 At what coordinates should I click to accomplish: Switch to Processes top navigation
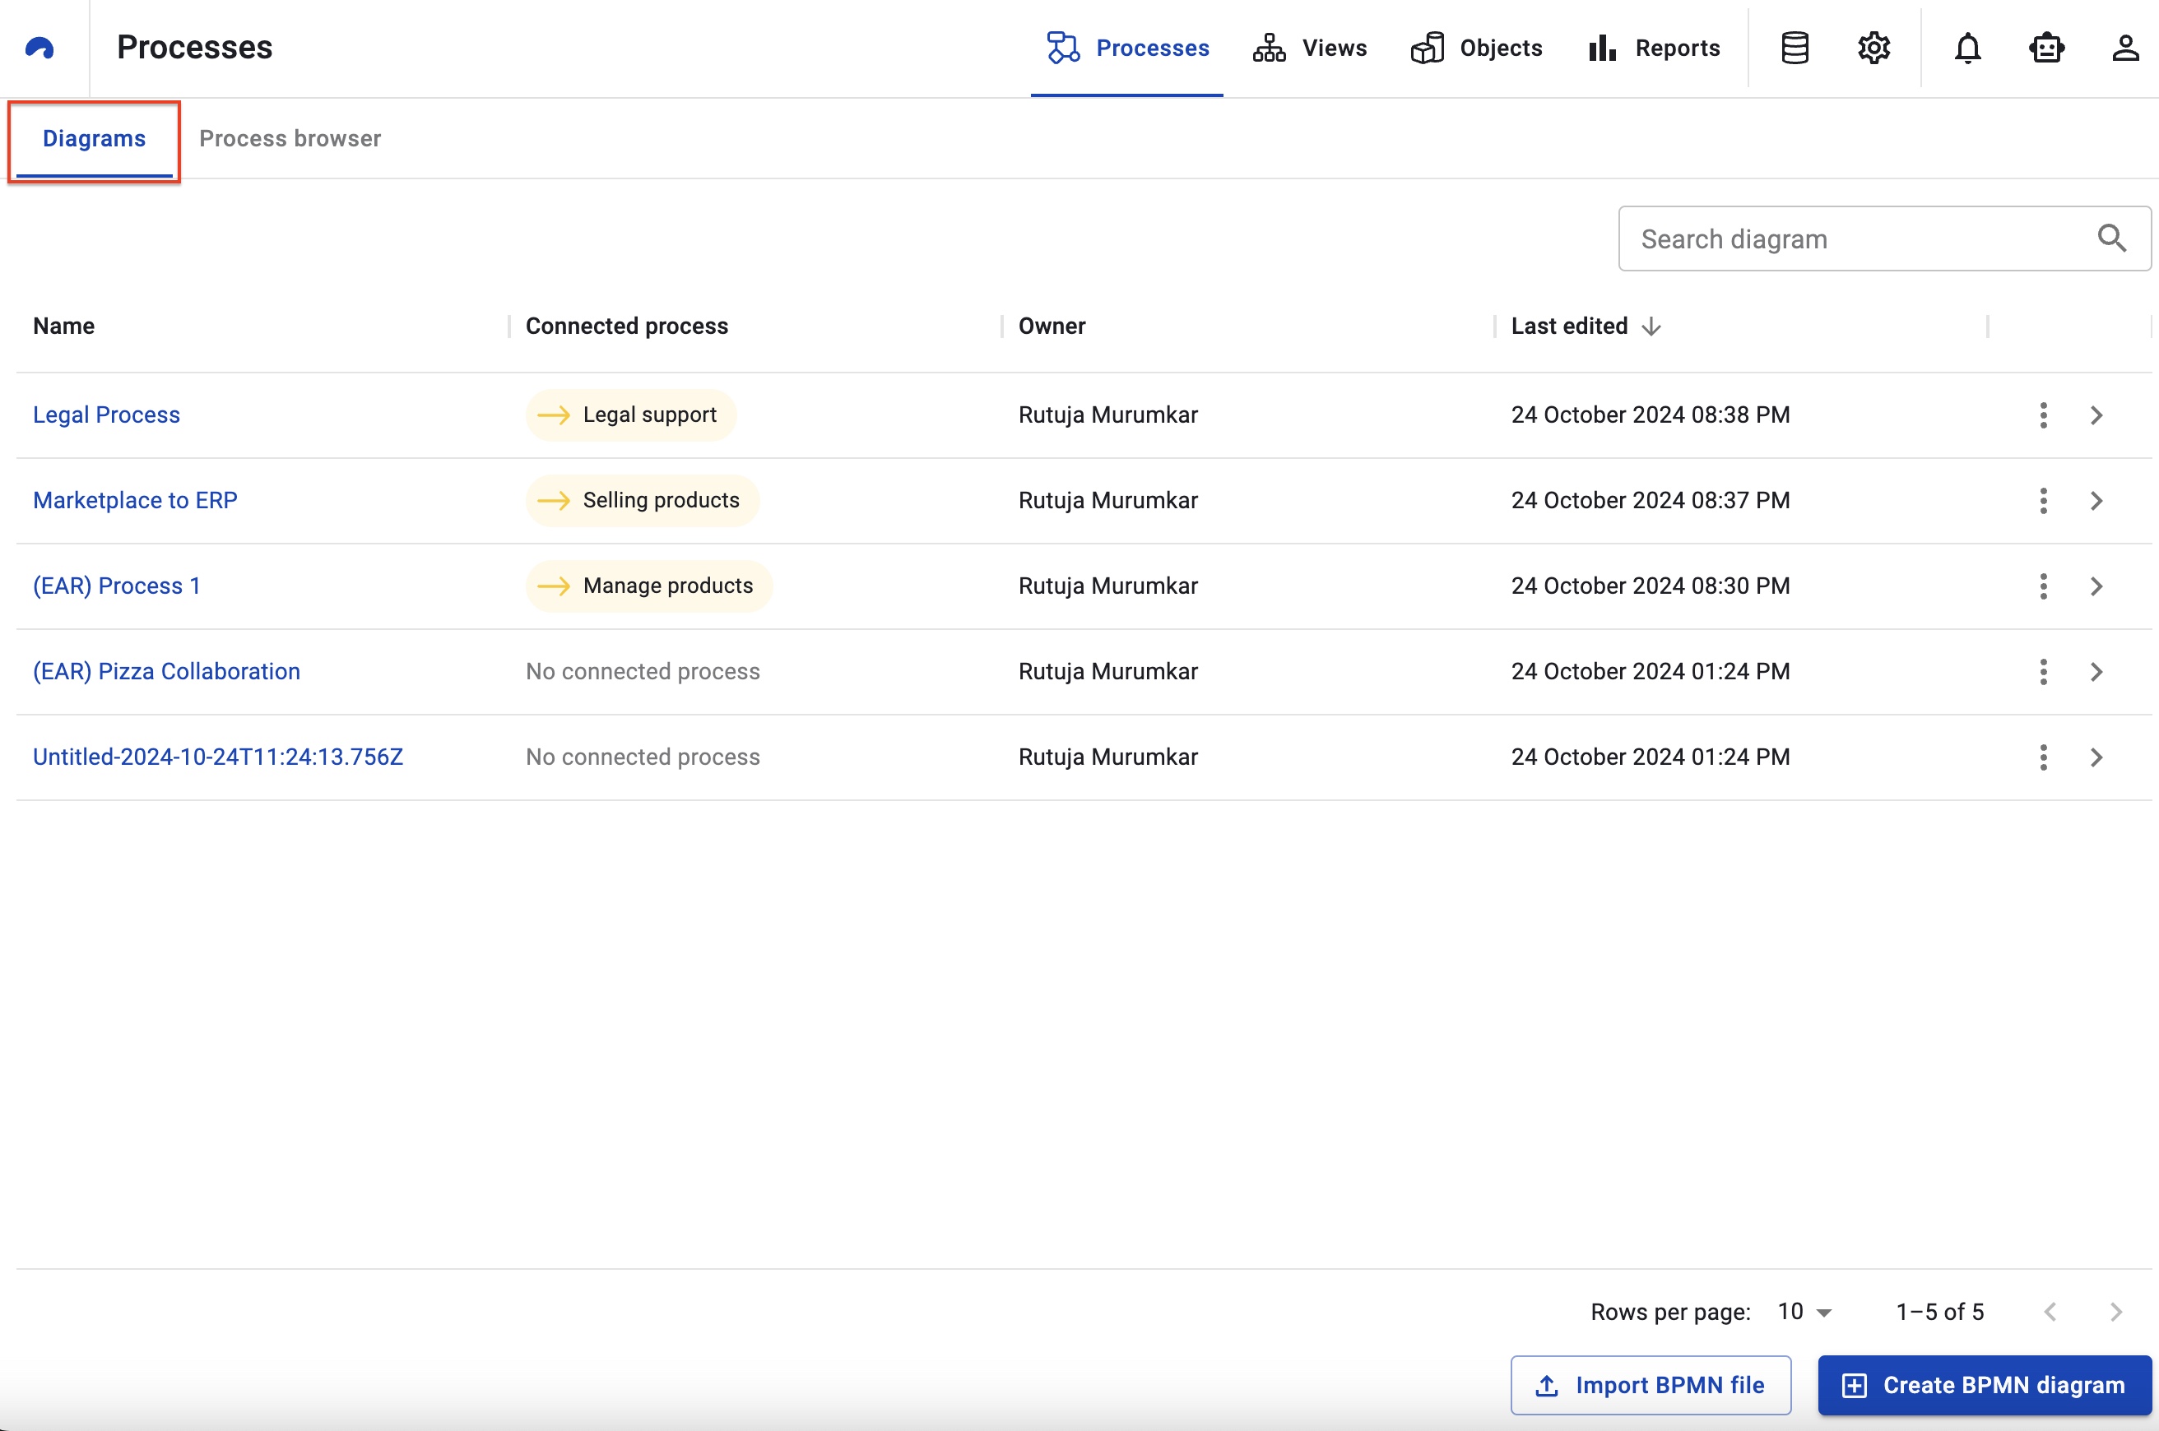(1126, 48)
